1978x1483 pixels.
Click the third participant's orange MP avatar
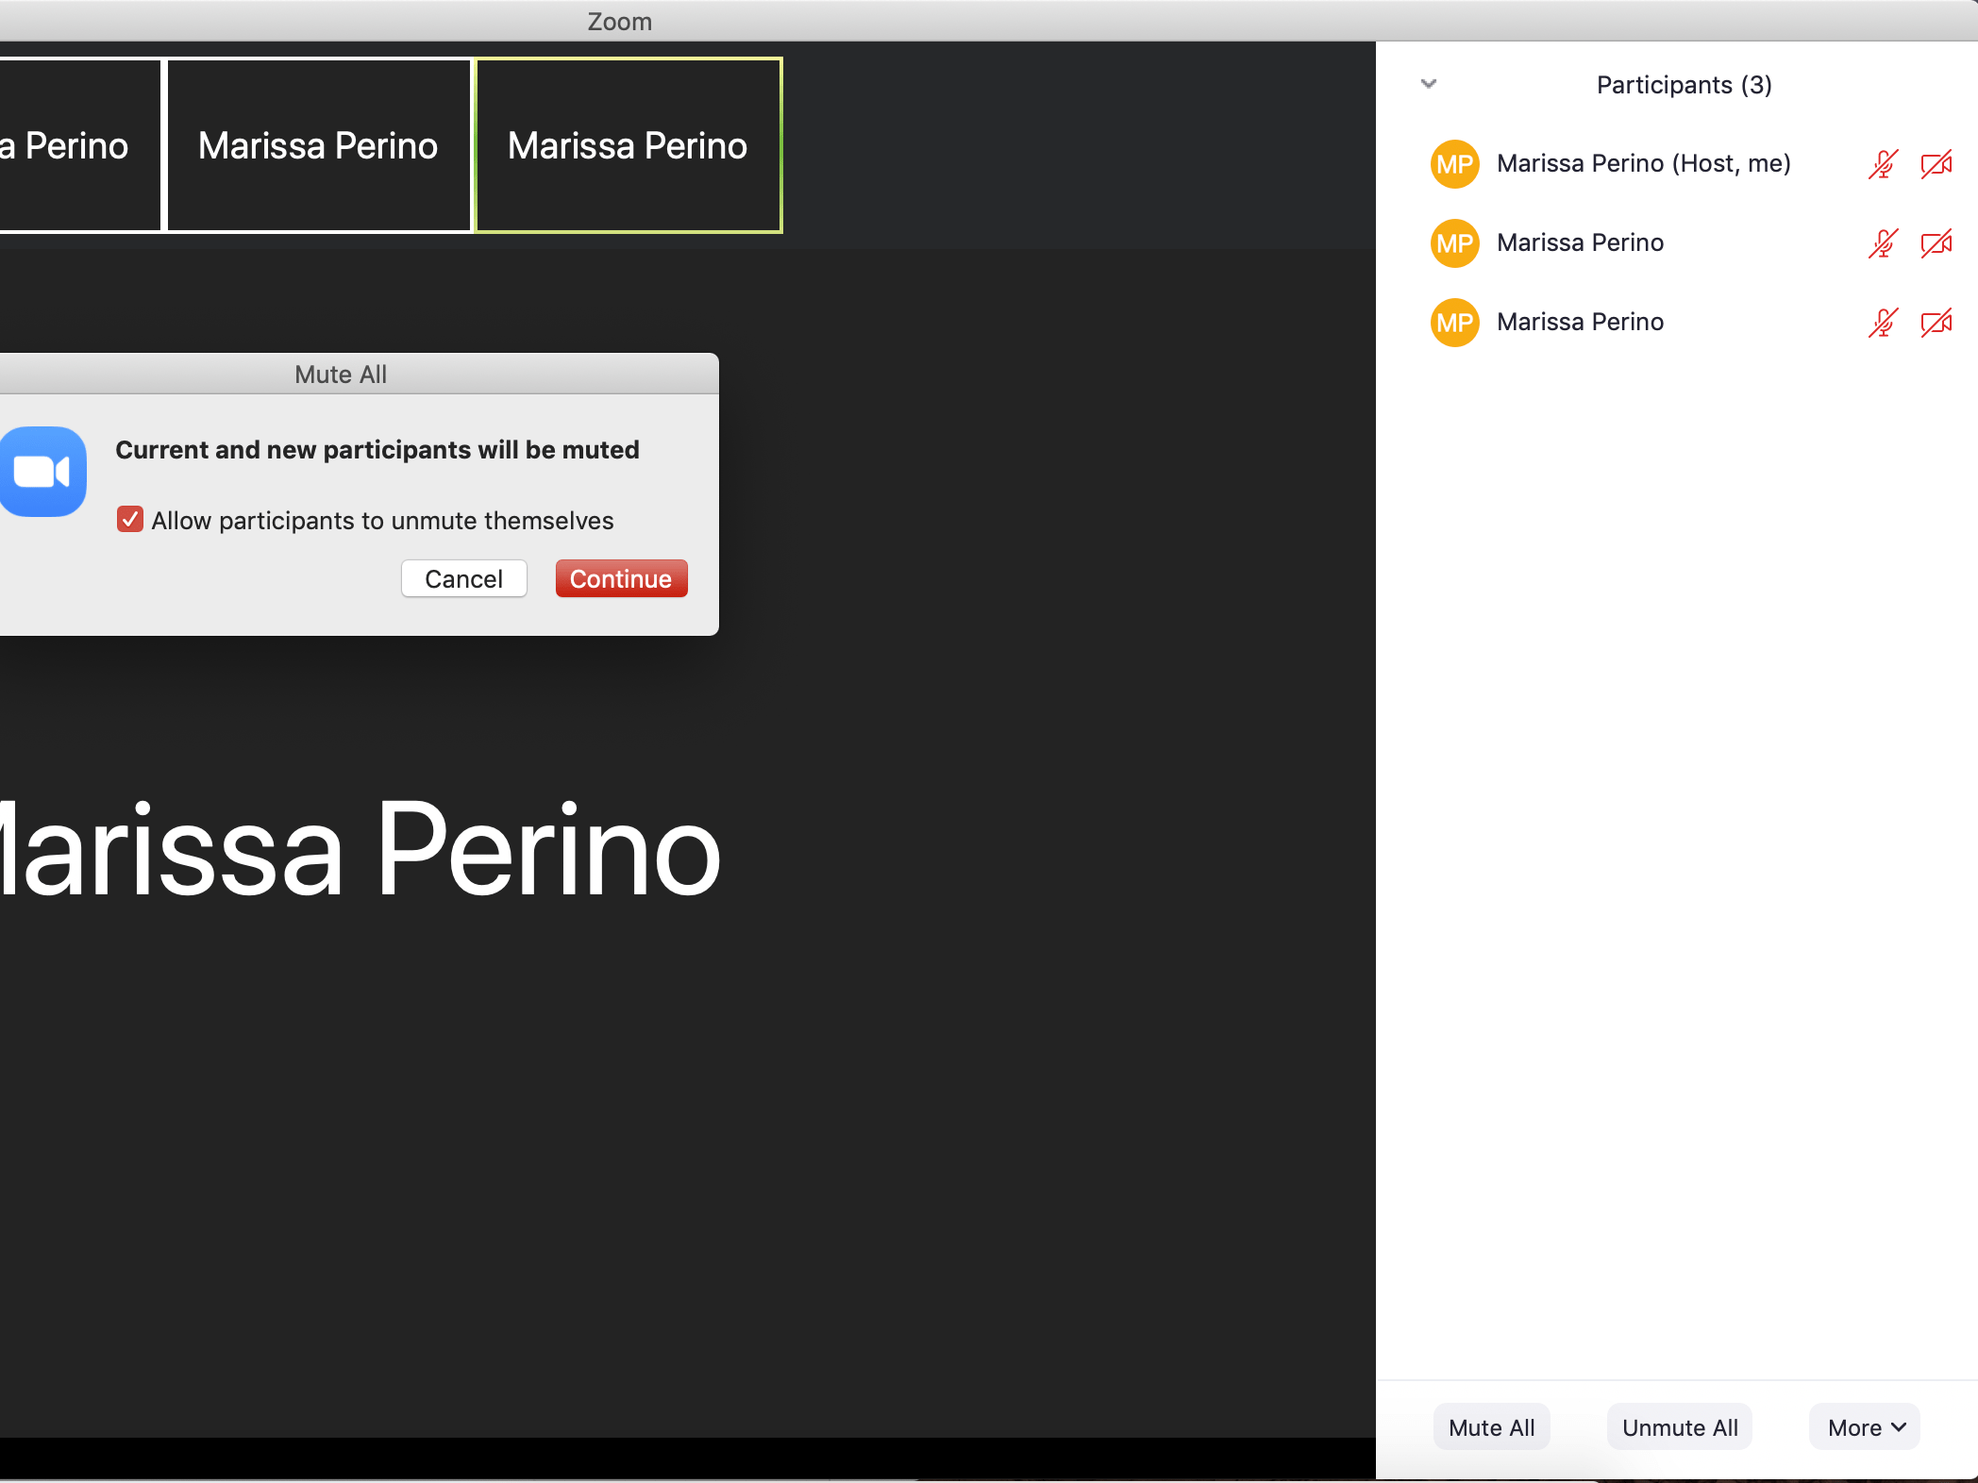(1454, 323)
